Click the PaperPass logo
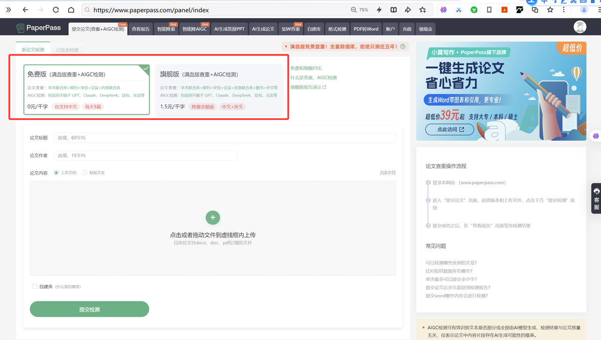This screenshot has height=340, width=601. 39,28
